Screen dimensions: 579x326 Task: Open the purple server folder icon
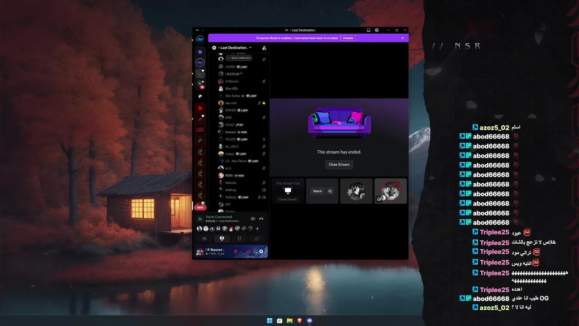200,52
